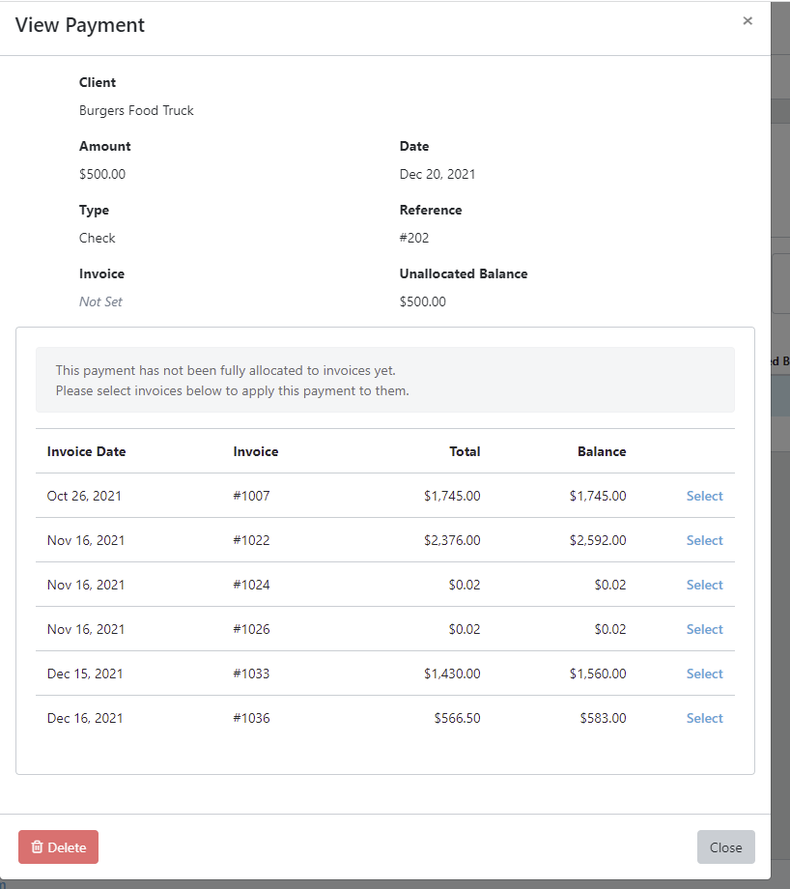Click the Total column header
The image size is (790, 889).
click(x=465, y=451)
